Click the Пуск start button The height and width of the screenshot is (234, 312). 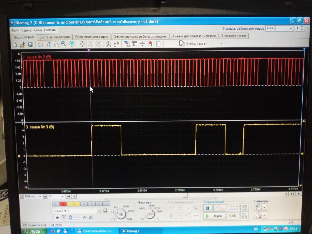[x=215, y=216]
